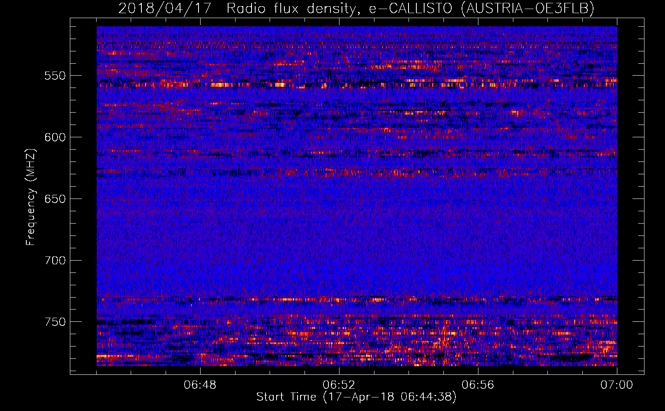Click the 600 frequency tick label
665x411 pixels.
pos(55,137)
